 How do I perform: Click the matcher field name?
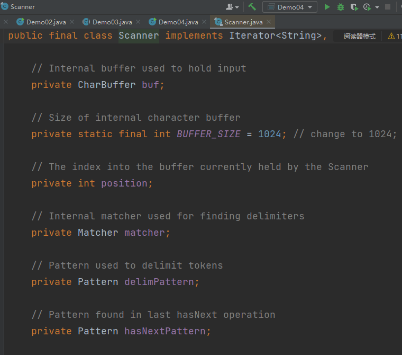(x=144, y=233)
